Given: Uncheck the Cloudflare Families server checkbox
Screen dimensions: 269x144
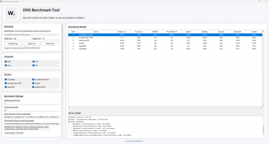Looking at the screenshot, I should 33,80.
